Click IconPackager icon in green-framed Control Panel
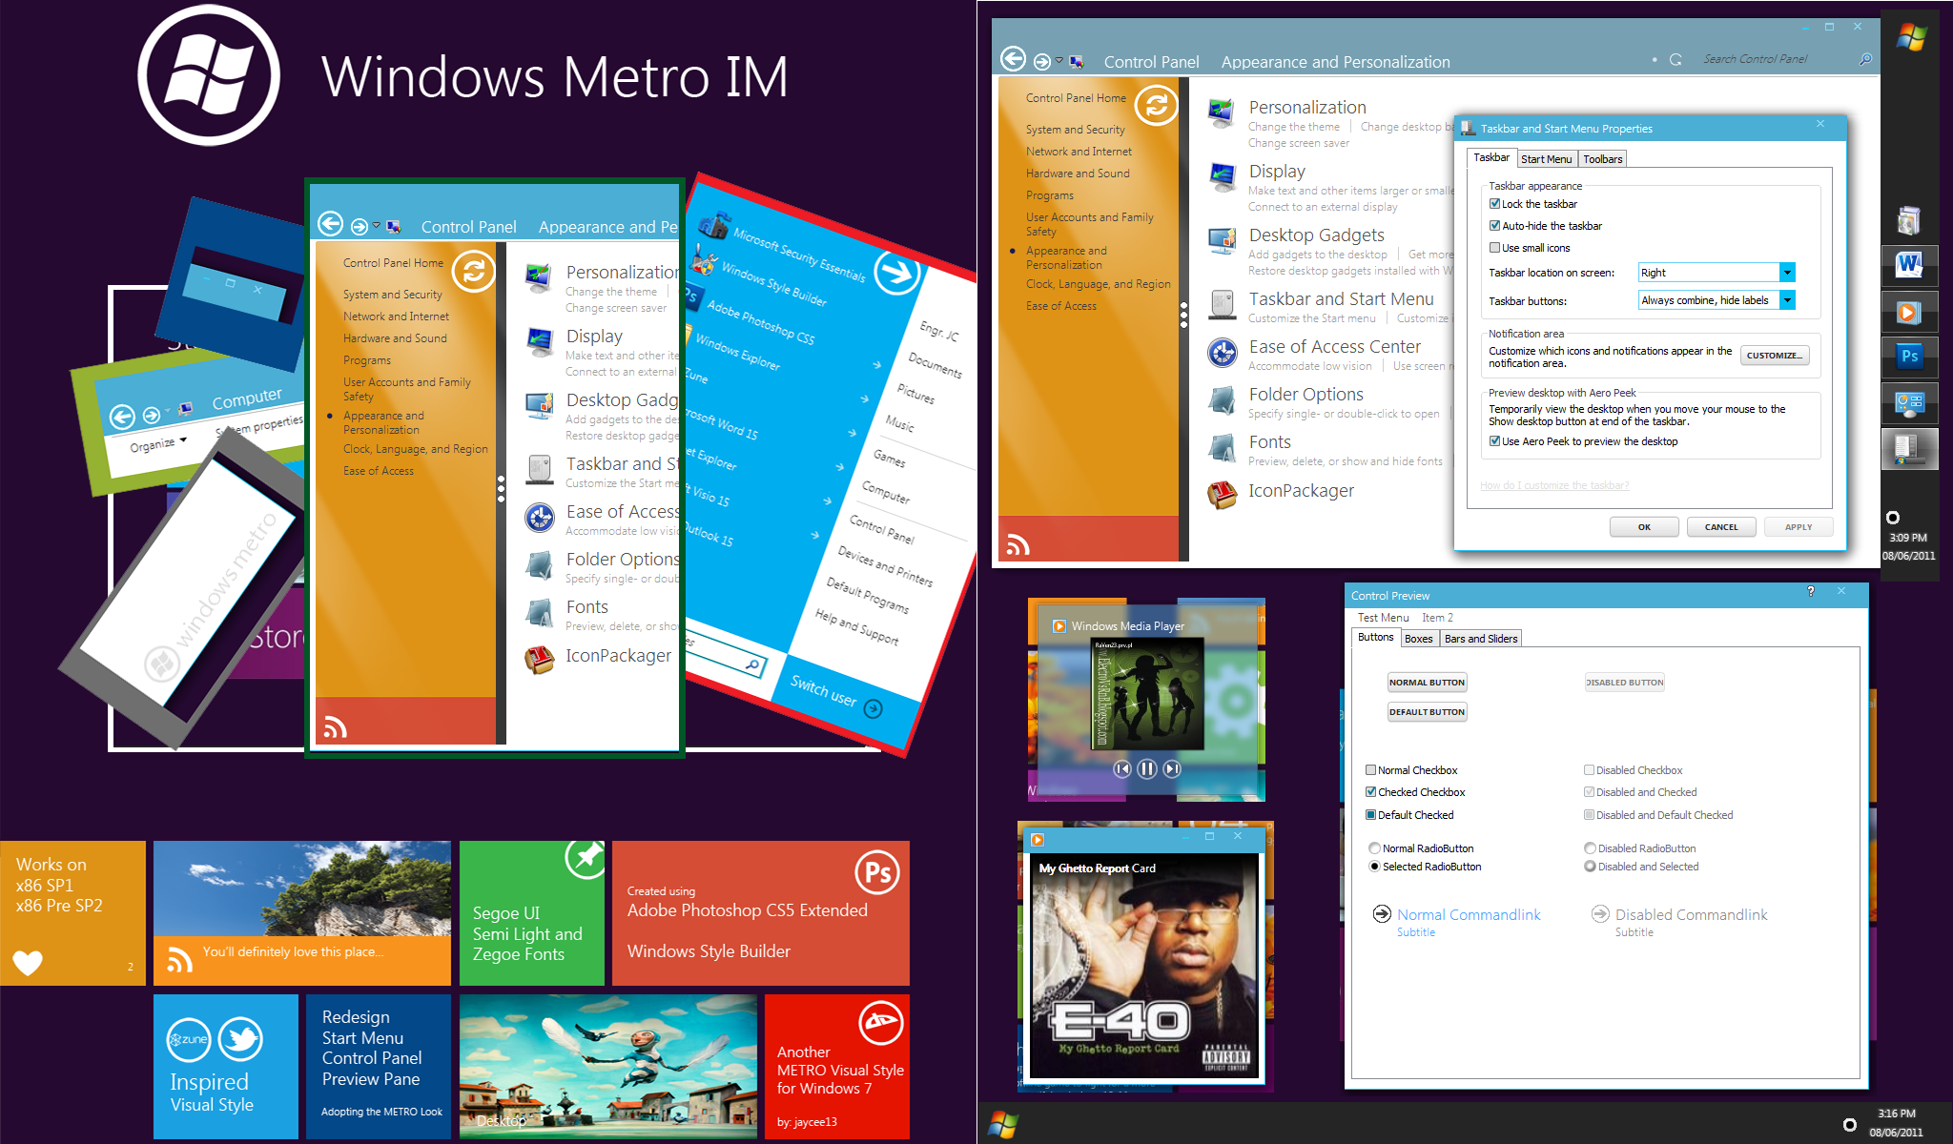The image size is (1953, 1144). [x=540, y=658]
